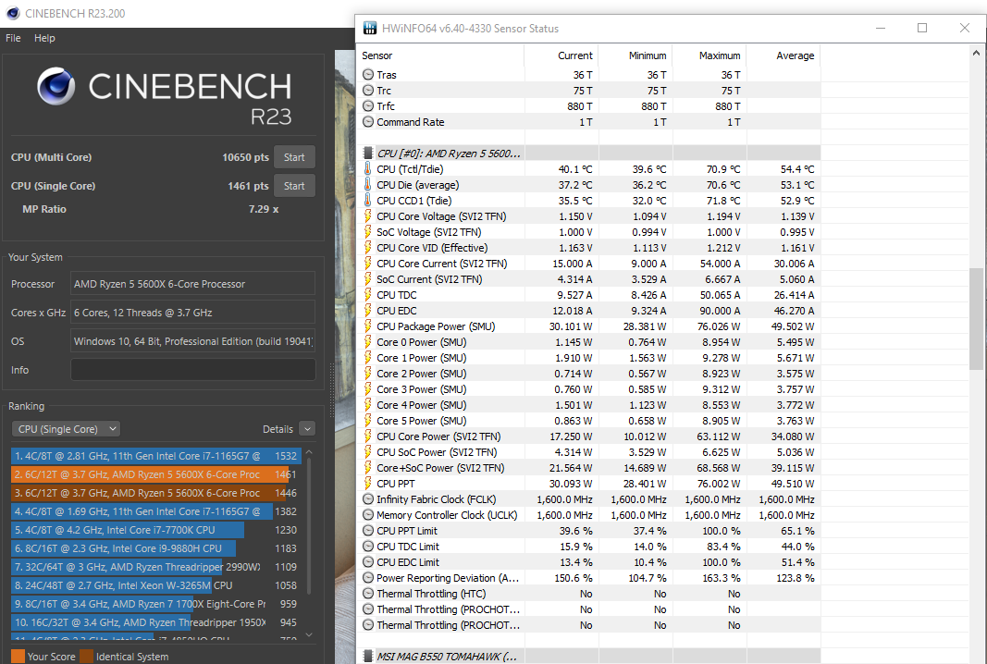Select ranking entry 10 Threadripper 1950X
The height and width of the screenshot is (664, 987).
(x=156, y=622)
